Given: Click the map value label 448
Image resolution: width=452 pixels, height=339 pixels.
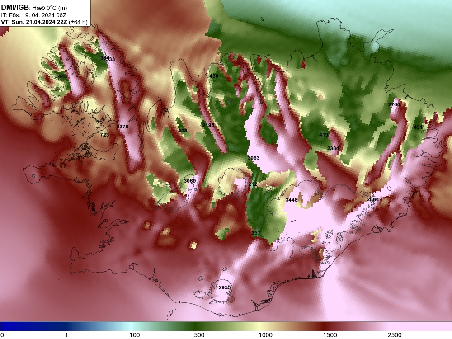Looking at the screenshot, I should (62, 76).
